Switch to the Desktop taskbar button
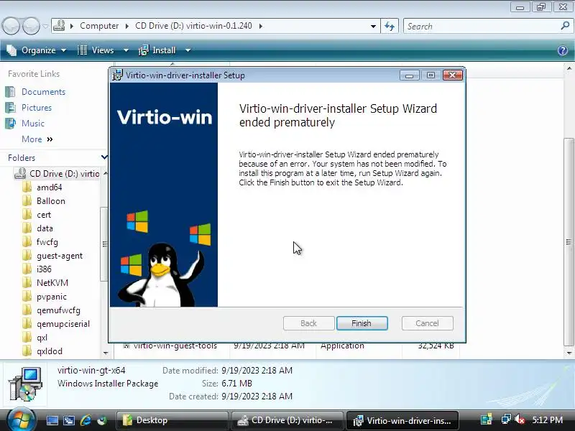 click(x=172, y=420)
